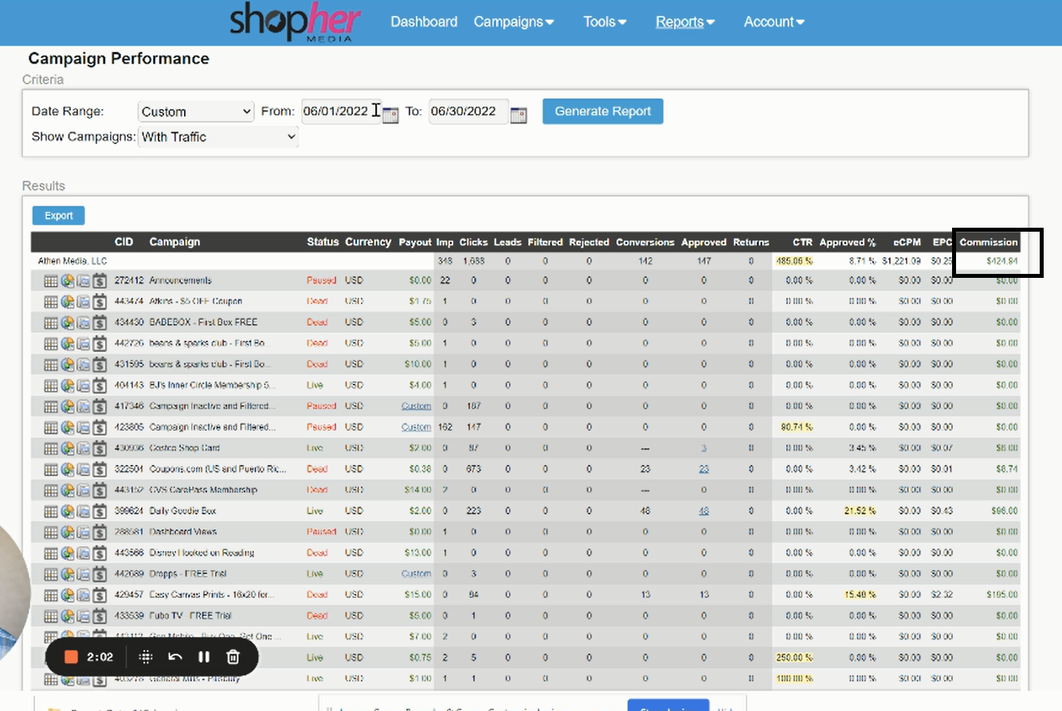Select the $195.00 commission for Easy Canvas Prints
Screen dimensions: 1062x711
pos(1002,595)
